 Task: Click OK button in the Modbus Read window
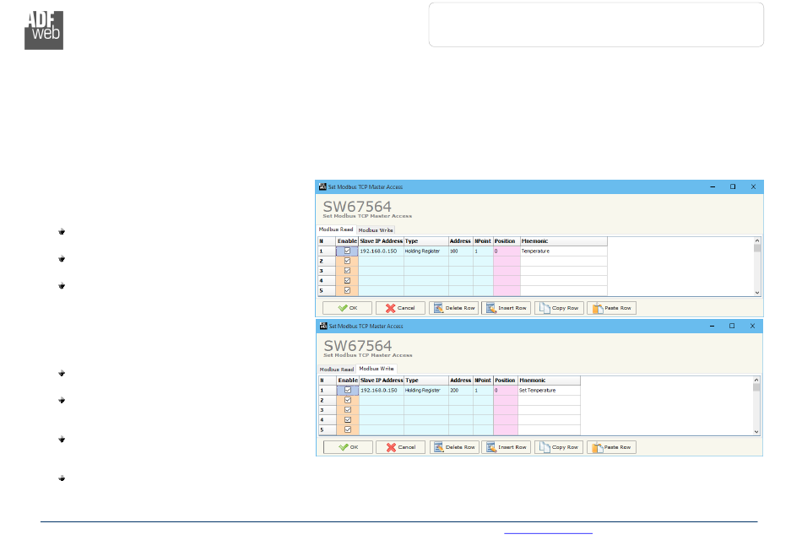tap(347, 308)
